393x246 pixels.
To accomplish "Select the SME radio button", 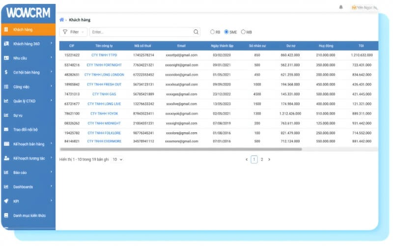I will 226,32.
